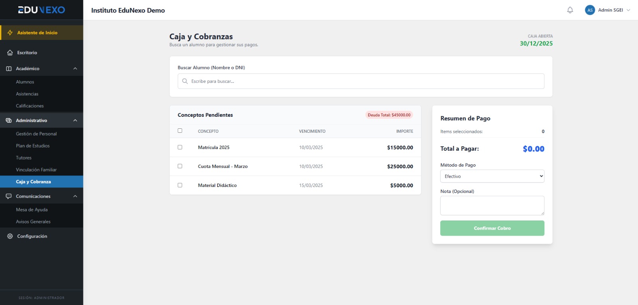The image size is (638, 305).
Task: Click the notifications bell icon
Action: pos(570,10)
